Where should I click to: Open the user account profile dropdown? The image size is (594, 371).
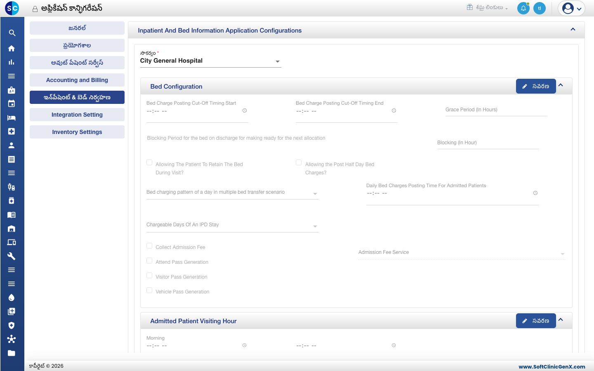pyautogui.click(x=572, y=8)
